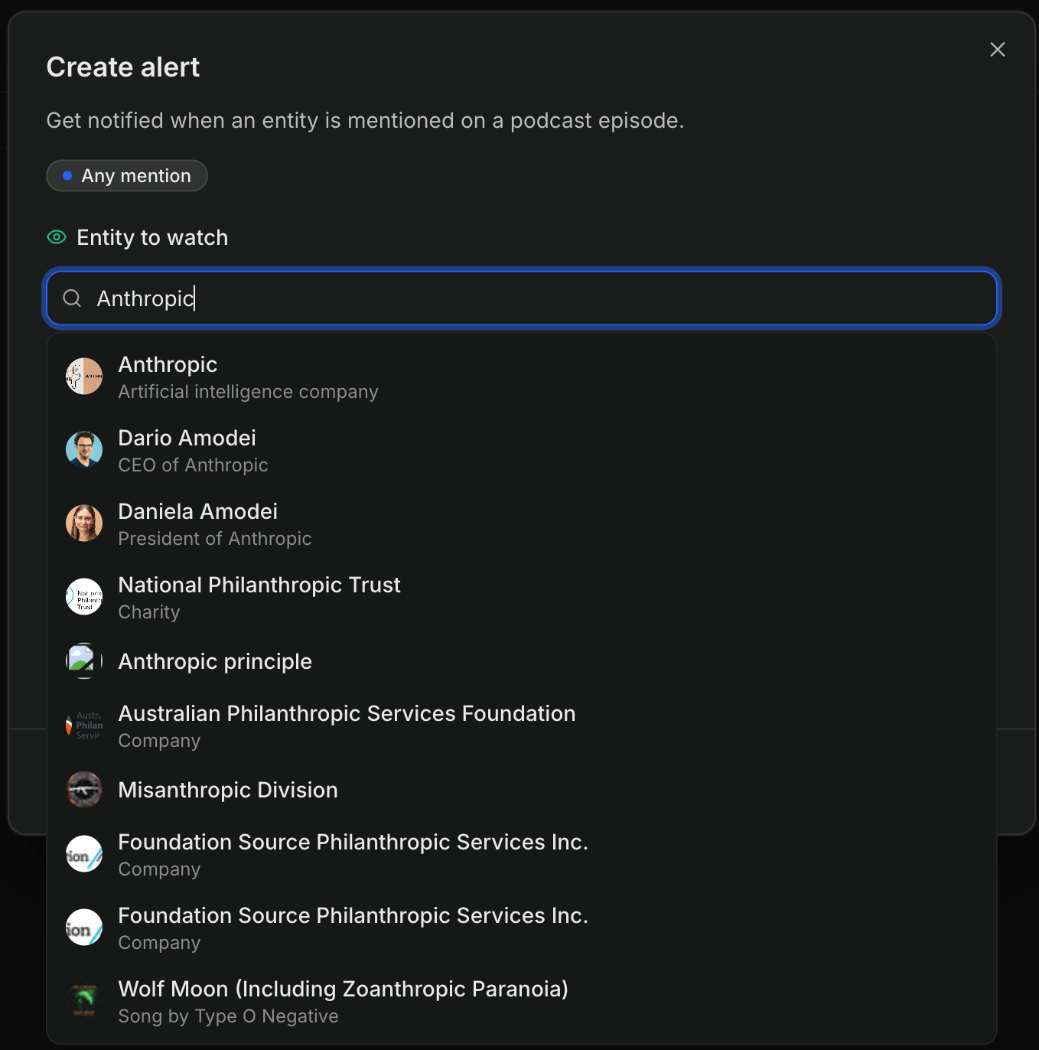1039x1050 pixels.
Task: Click the Anthropic principle placeholder image icon
Action: tap(84, 661)
